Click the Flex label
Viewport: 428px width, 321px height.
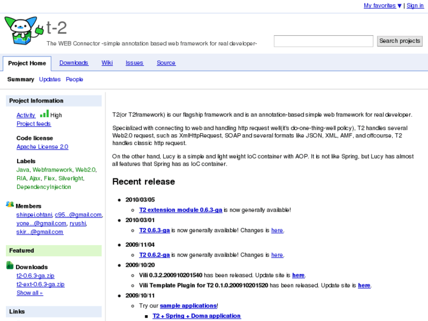click(49, 178)
